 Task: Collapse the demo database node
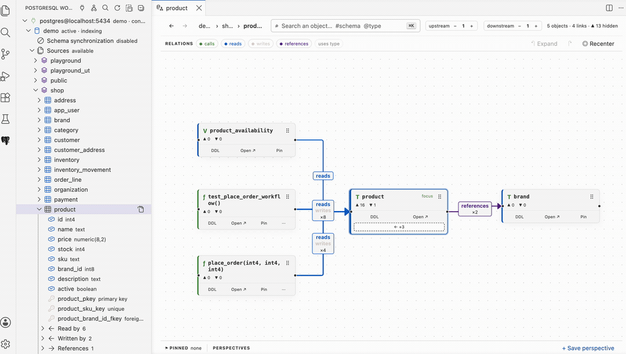tap(28, 31)
